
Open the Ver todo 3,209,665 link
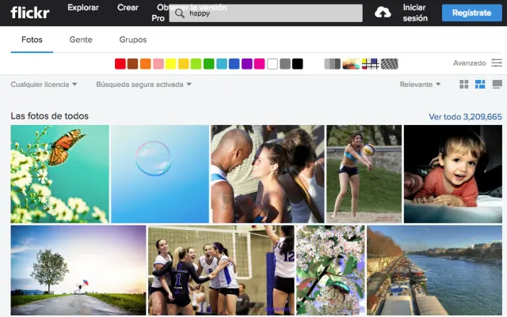[x=465, y=116]
